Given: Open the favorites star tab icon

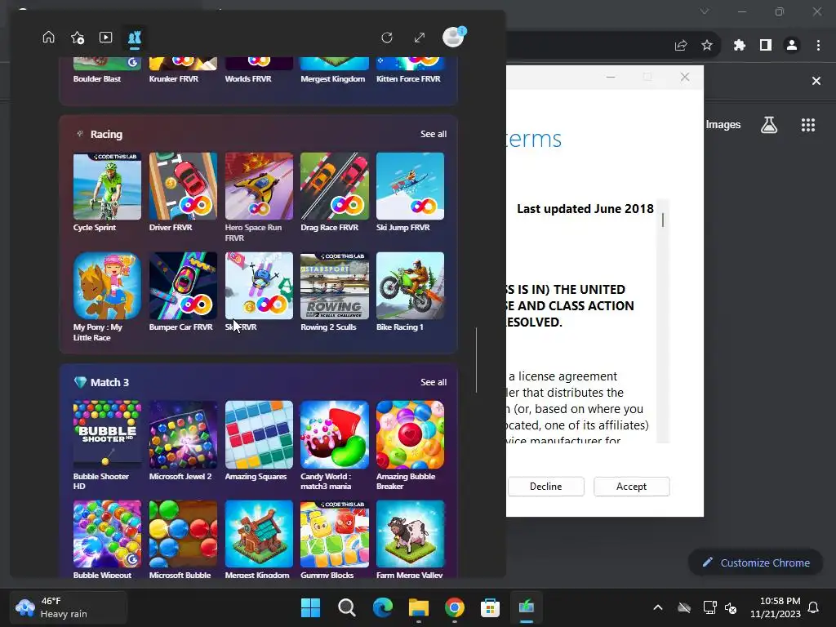Looking at the screenshot, I should coord(78,38).
